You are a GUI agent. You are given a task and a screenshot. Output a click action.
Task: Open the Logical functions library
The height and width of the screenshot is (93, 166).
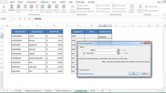coord(31,9)
